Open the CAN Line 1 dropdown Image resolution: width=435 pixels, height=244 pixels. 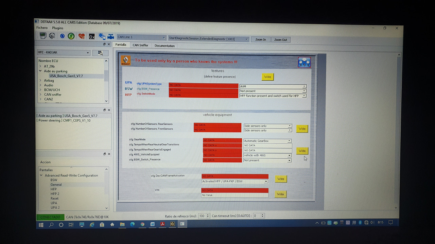coord(141,37)
